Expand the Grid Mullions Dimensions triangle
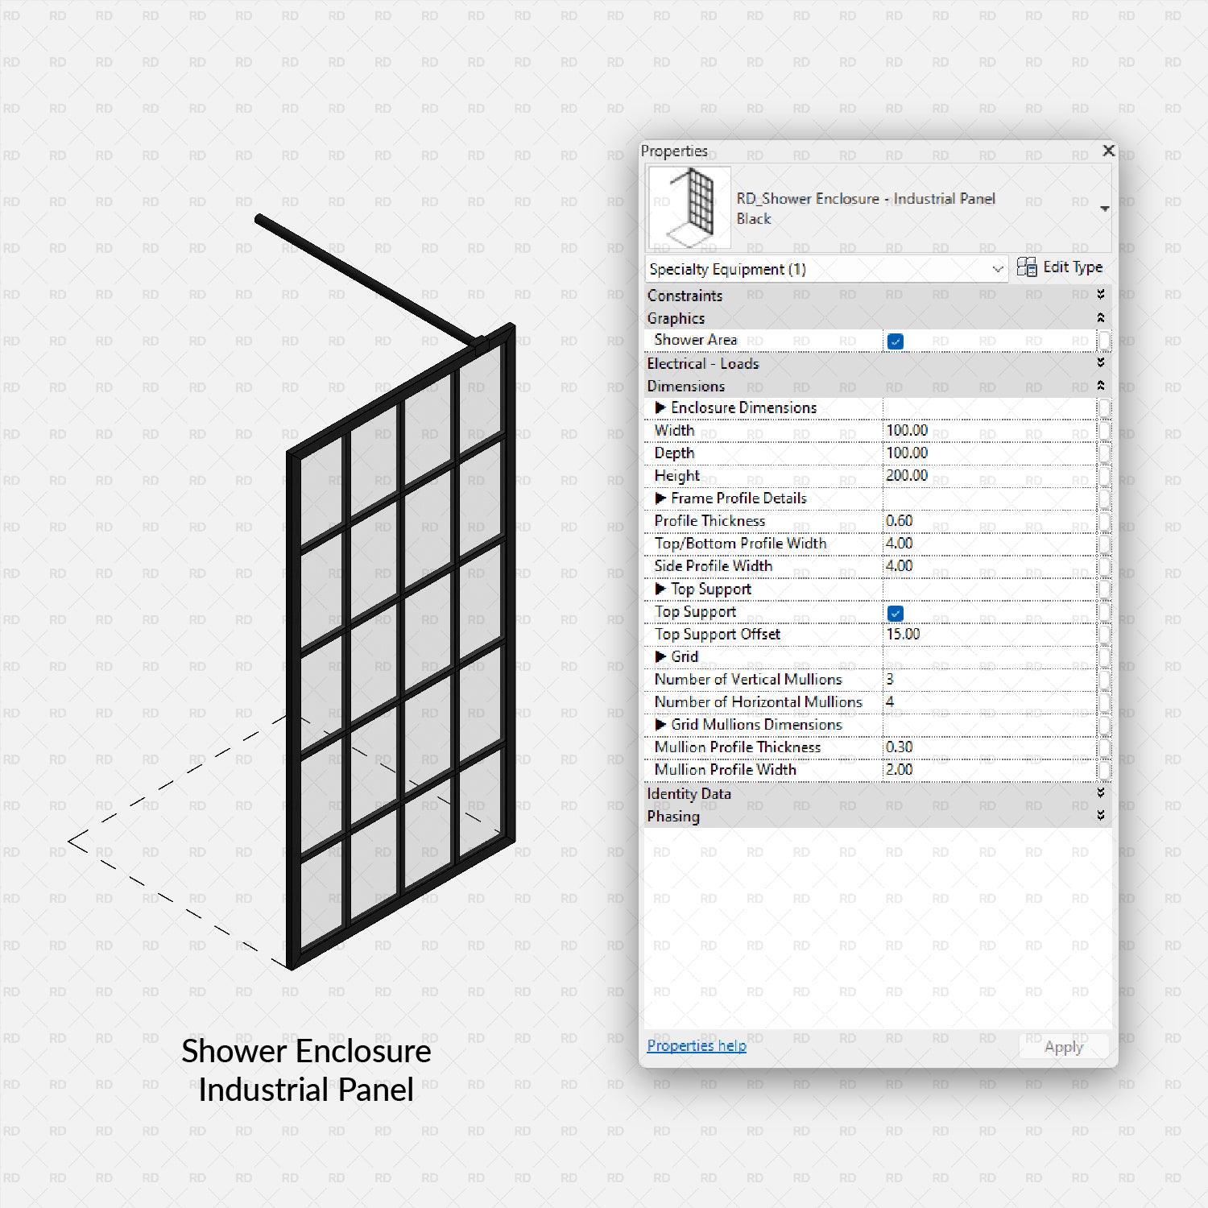This screenshot has height=1208, width=1208. coord(661,725)
